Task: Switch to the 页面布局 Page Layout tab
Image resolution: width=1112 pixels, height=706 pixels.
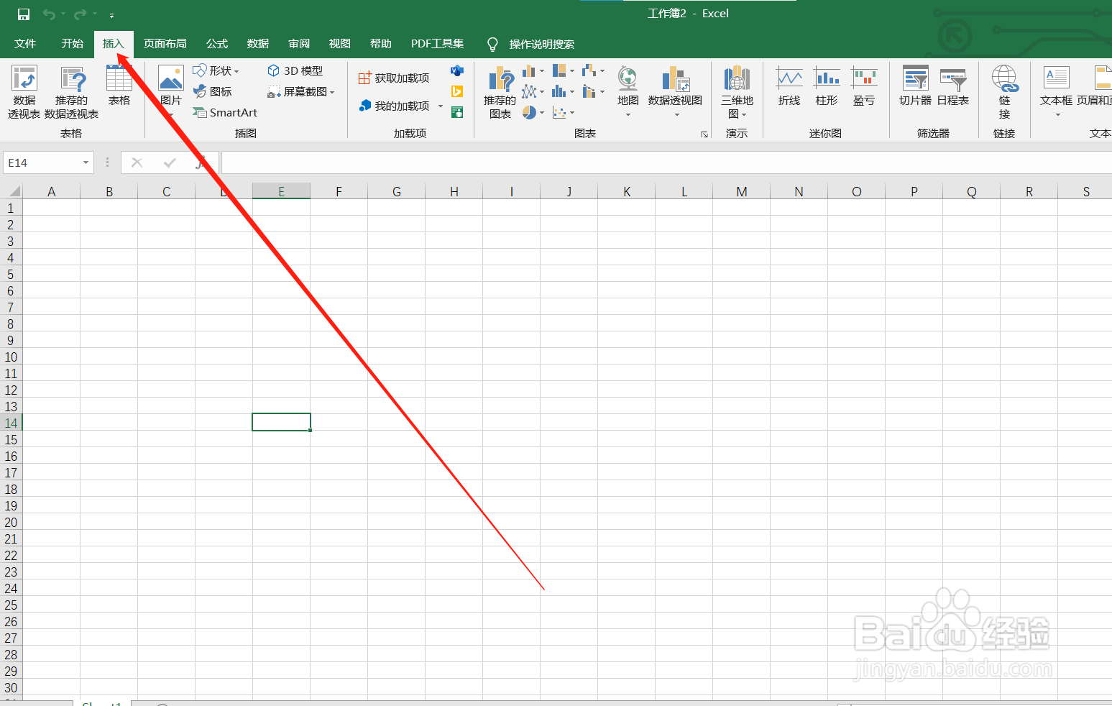Action: tap(165, 44)
